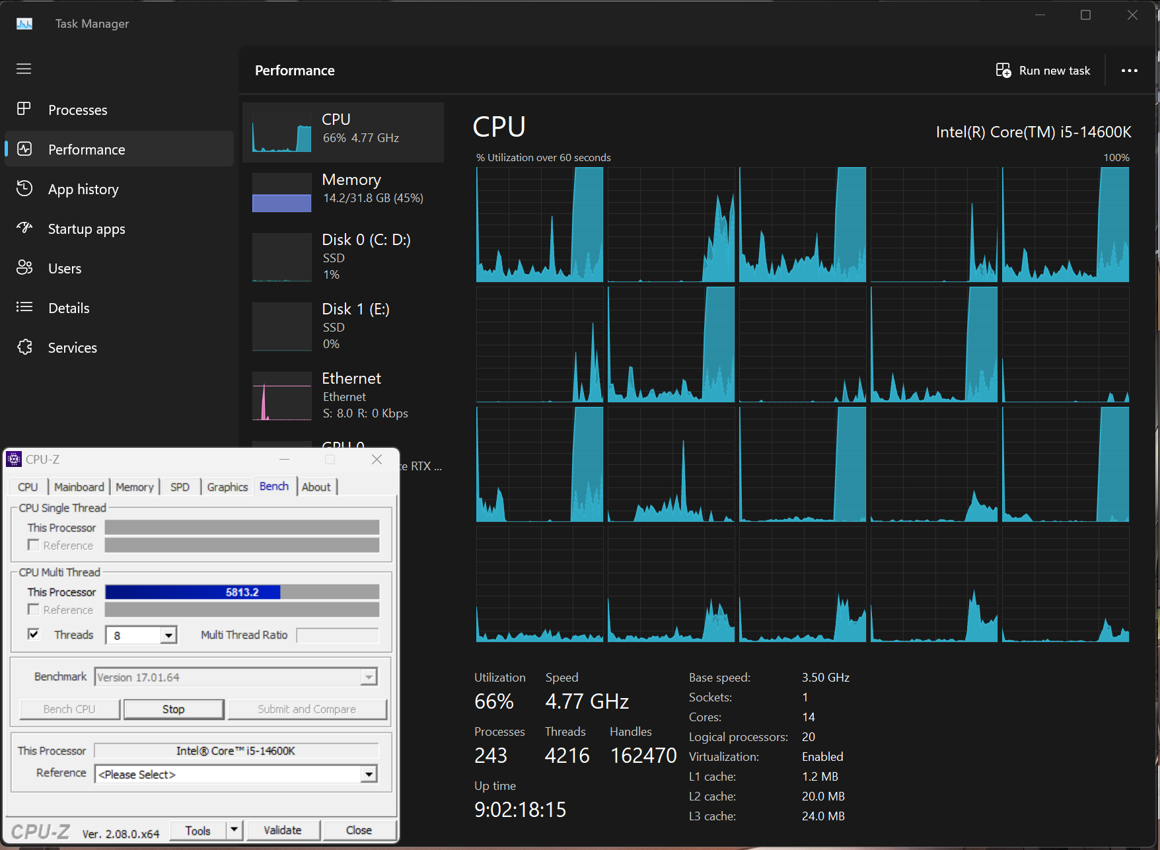Click the Task Manager app icon

24,24
